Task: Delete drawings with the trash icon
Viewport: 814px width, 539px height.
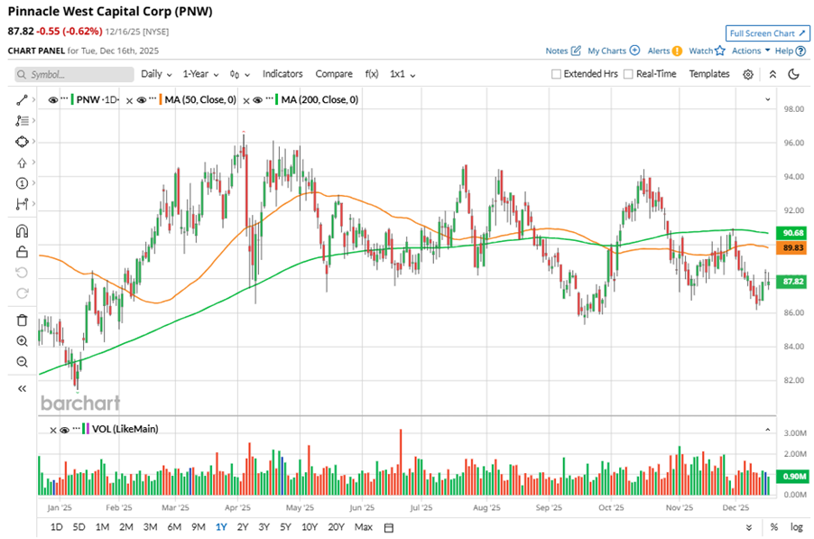Action: click(22, 321)
